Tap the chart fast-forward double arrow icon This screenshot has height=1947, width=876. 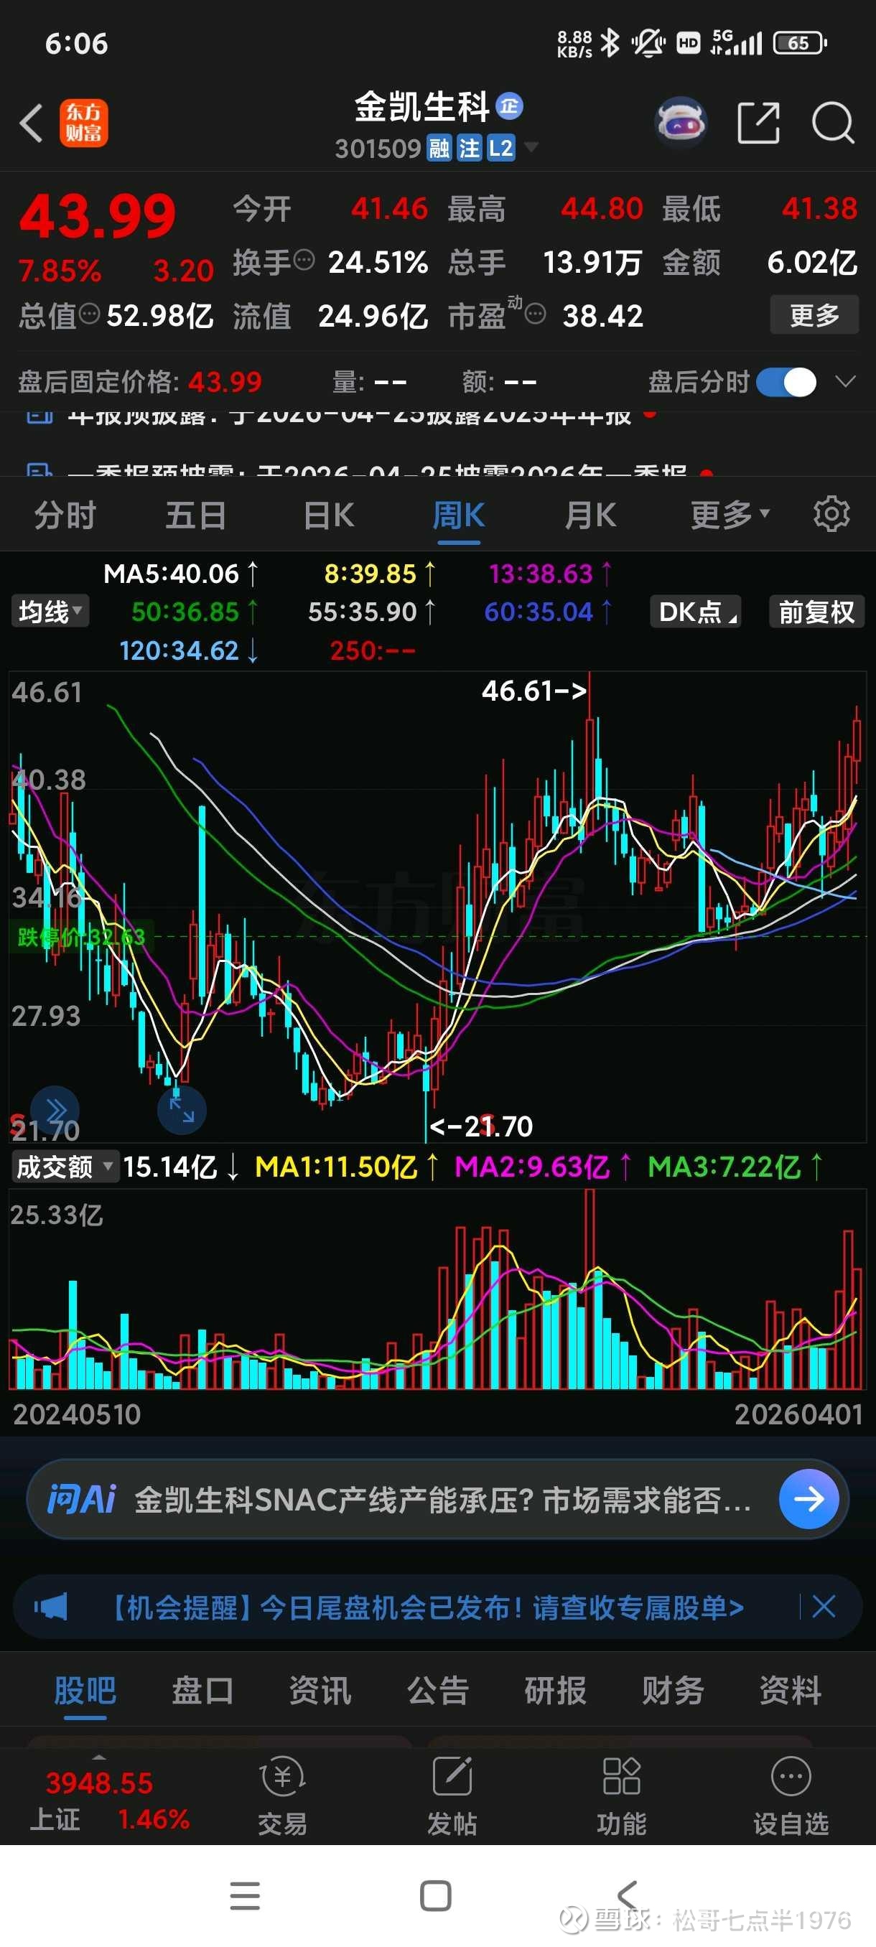[x=55, y=1111]
